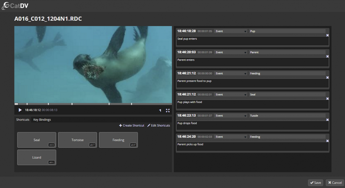Trigger the Seal shortcut button

click(x=36, y=140)
